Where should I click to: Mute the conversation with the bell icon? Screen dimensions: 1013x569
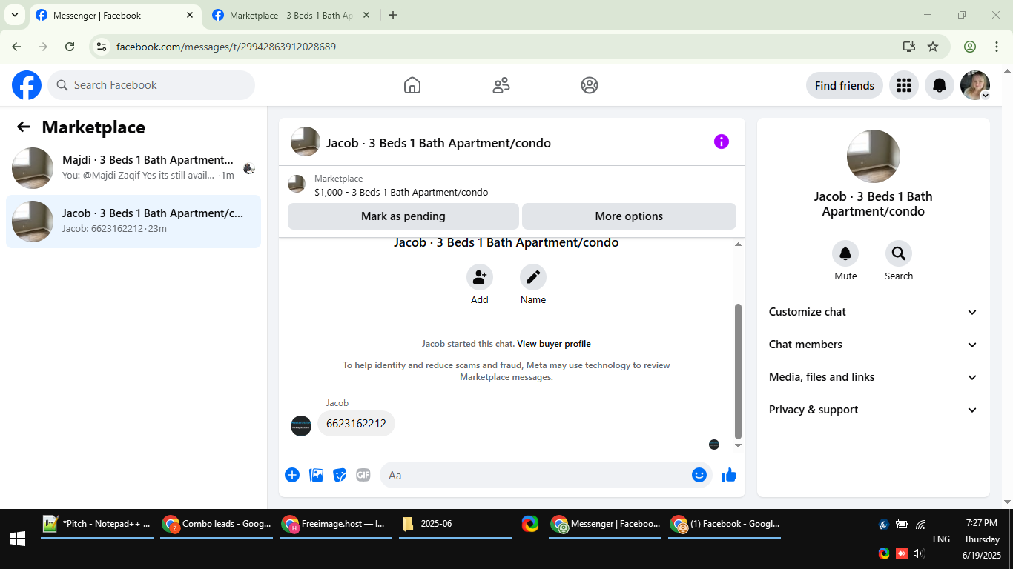(x=845, y=254)
